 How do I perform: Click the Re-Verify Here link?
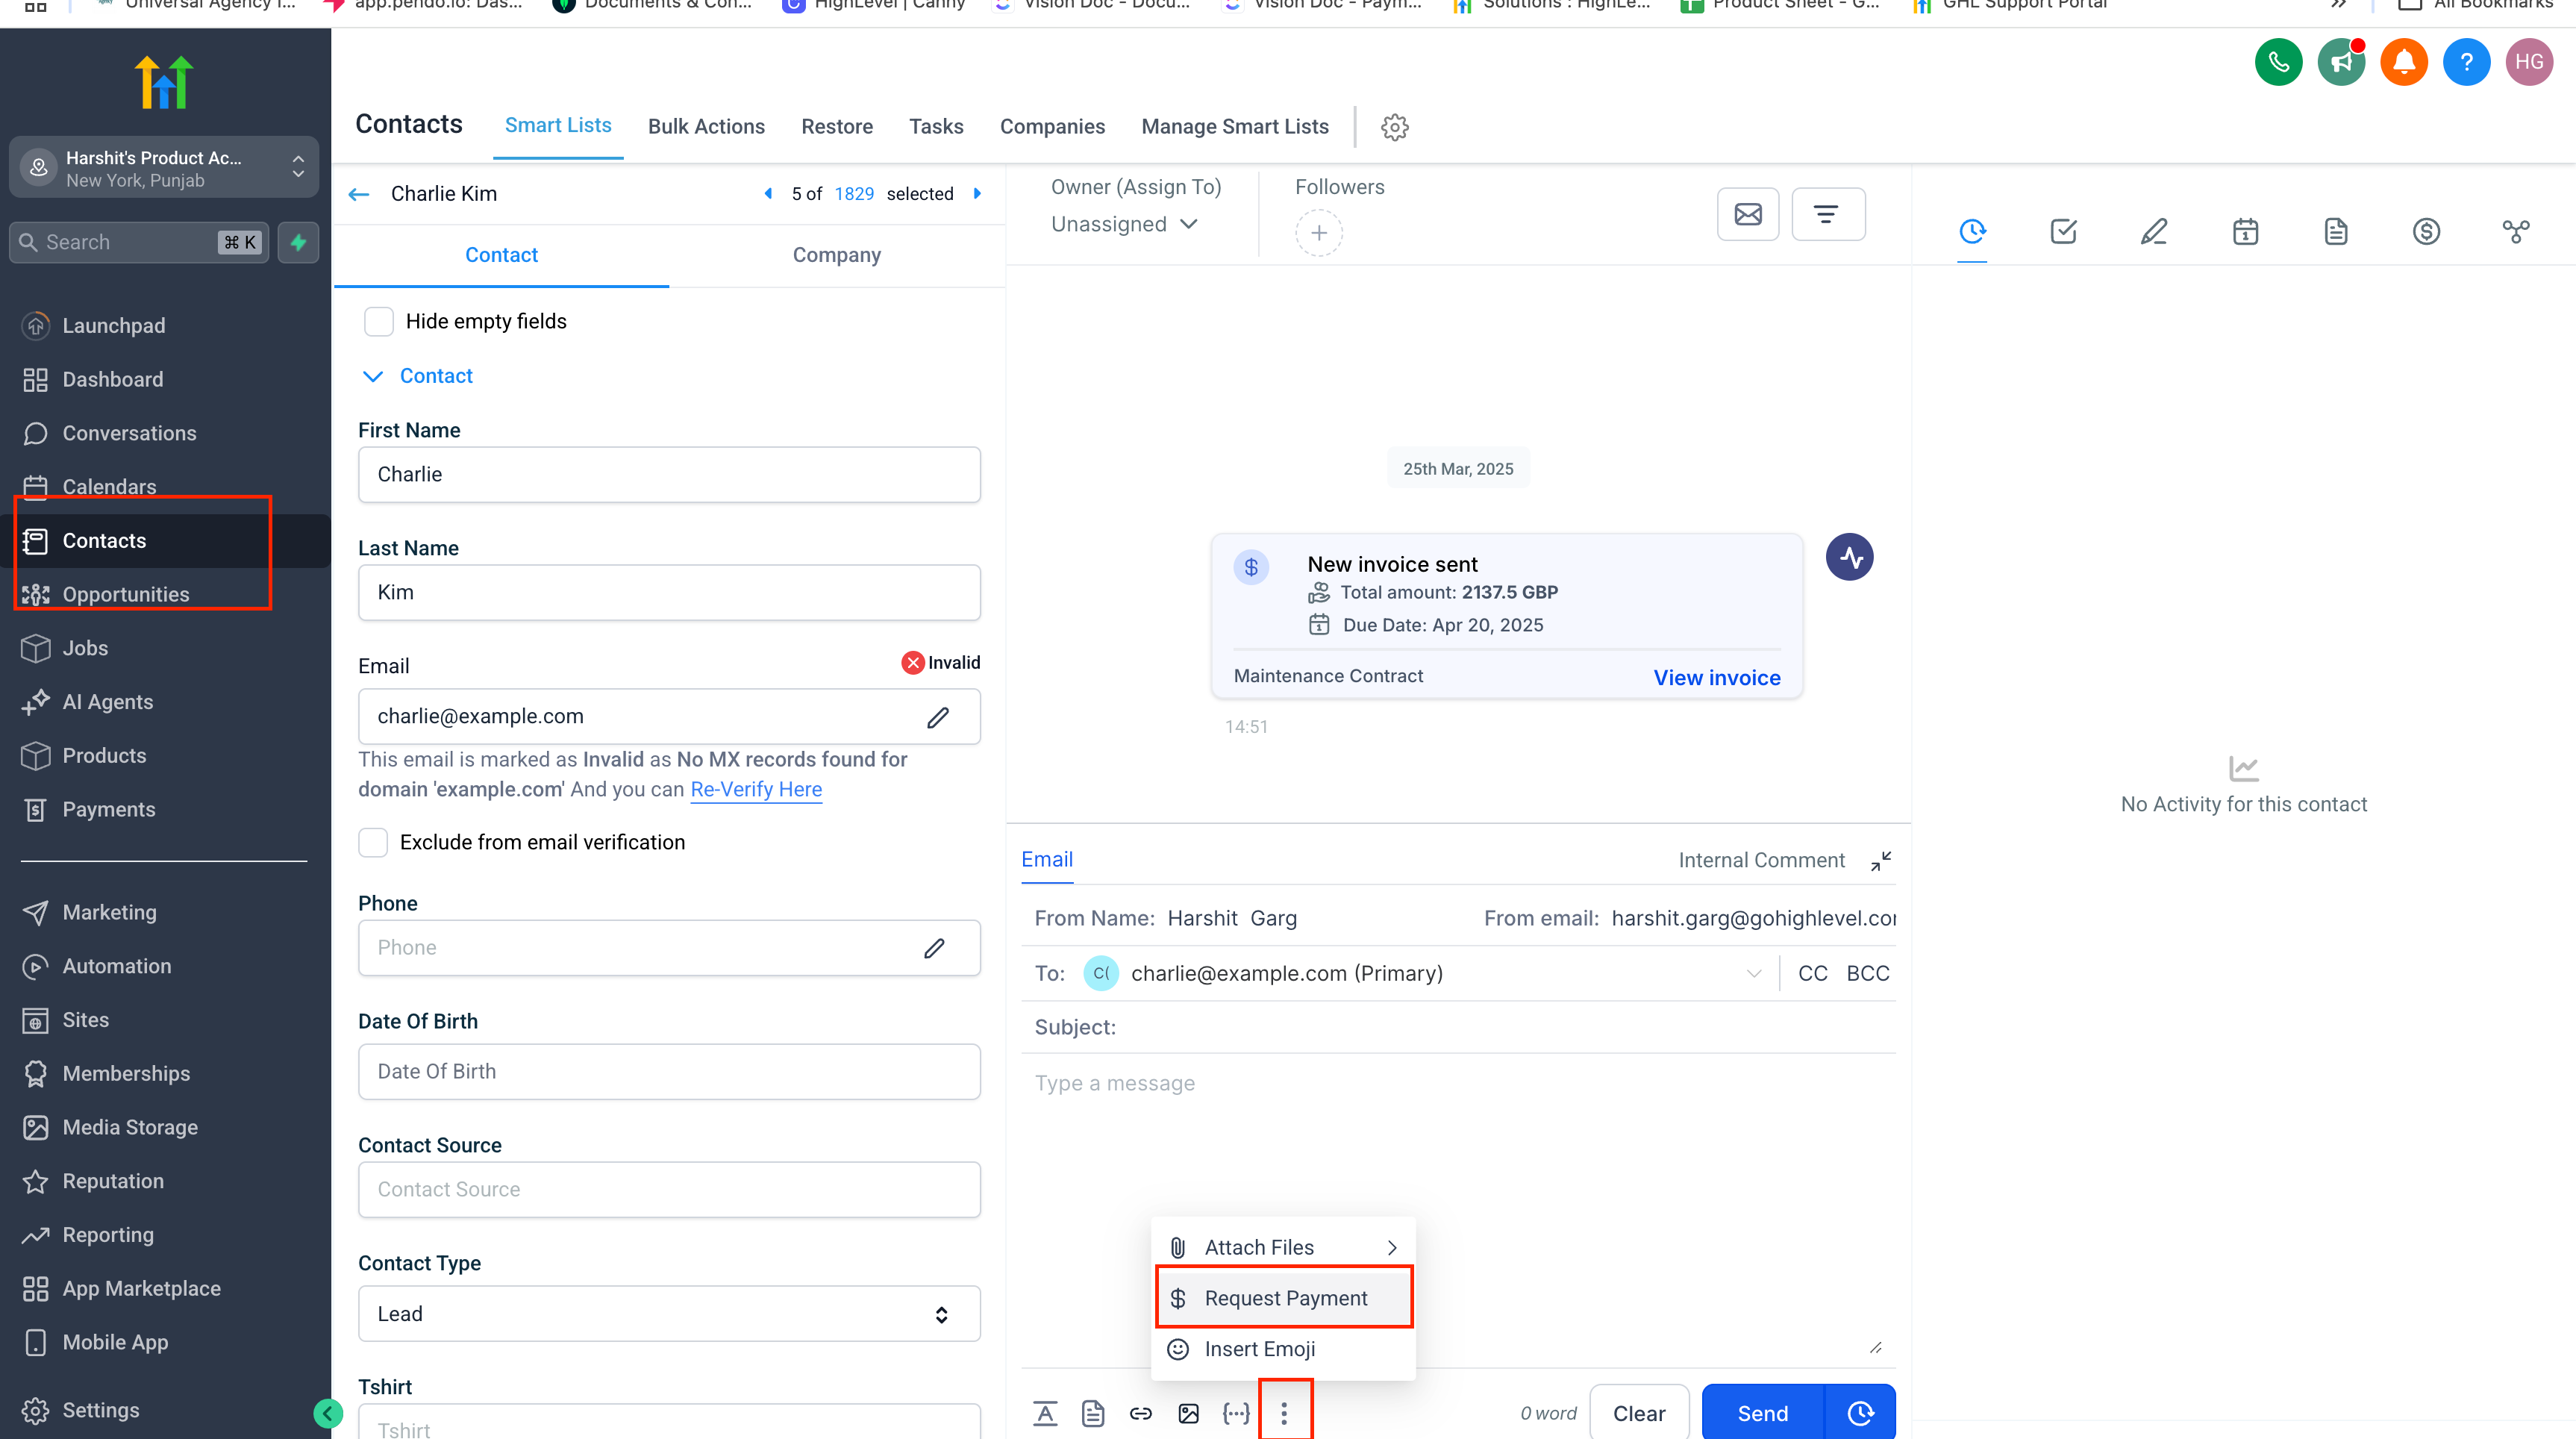(756, 789)
